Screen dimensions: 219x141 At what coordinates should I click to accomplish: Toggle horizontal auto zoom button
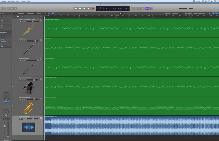[217, 13]
